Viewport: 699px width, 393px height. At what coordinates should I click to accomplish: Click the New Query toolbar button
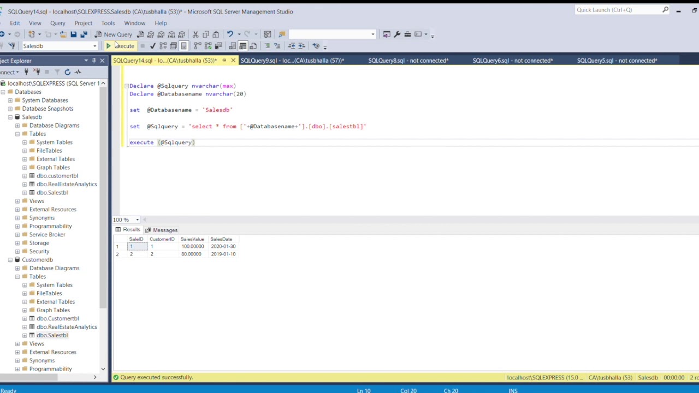click(114, 34)
